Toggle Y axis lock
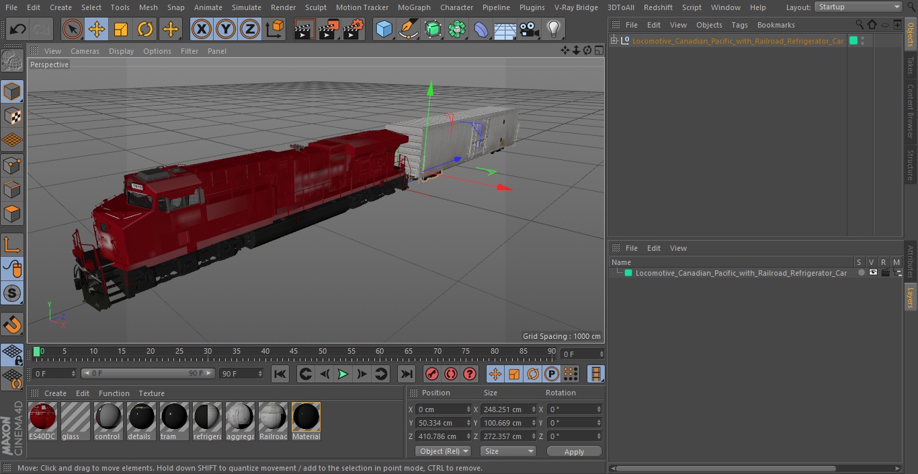 pos(226,29)
